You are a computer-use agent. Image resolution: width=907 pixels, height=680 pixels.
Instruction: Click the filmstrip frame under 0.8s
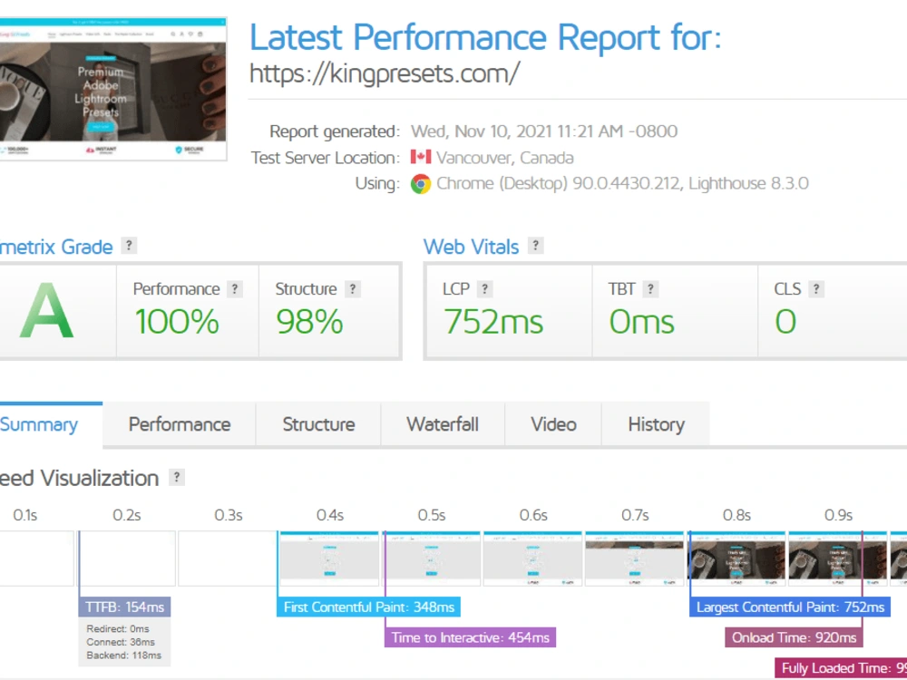pos(736,559)
